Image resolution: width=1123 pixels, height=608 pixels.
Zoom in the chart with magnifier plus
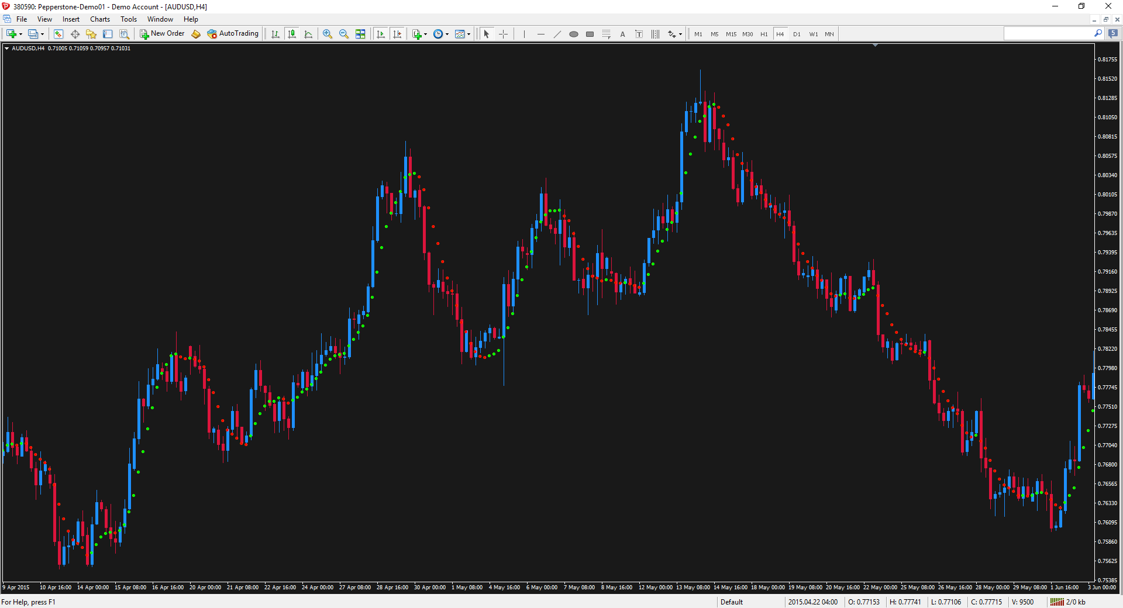[328, 34]
